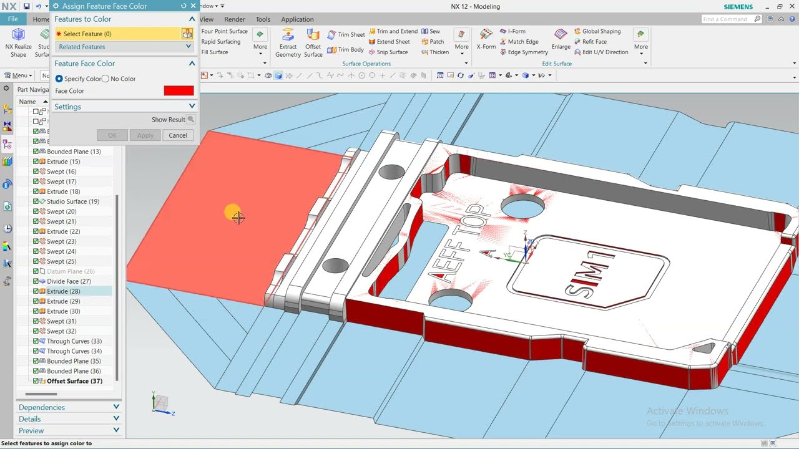Click the Select Feature (0) field
Screen dimensions: 799x449
click(117, 34)
